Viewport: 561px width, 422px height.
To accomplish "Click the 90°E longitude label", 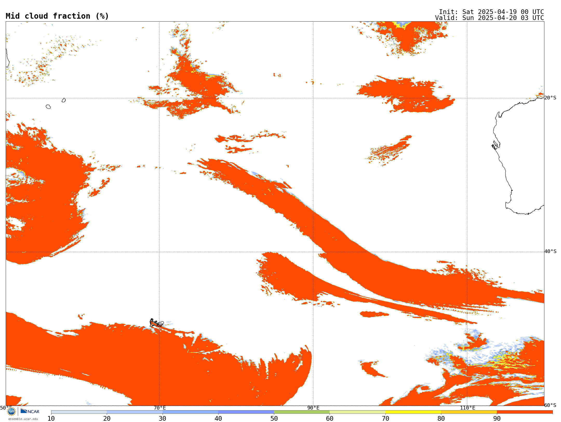I will [313, 408].
